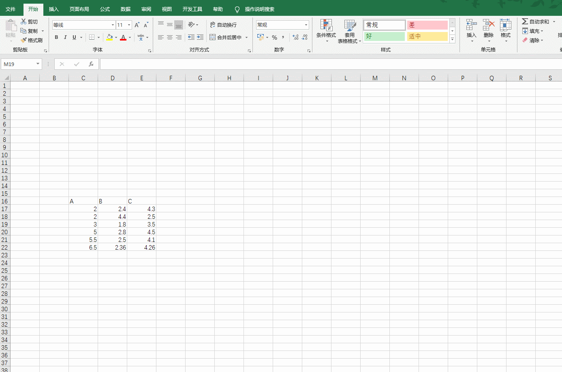Toggle Wrap Text (自动换行)
The width and height of the screenshot is (562, 372).
click(x=223, y=25)
